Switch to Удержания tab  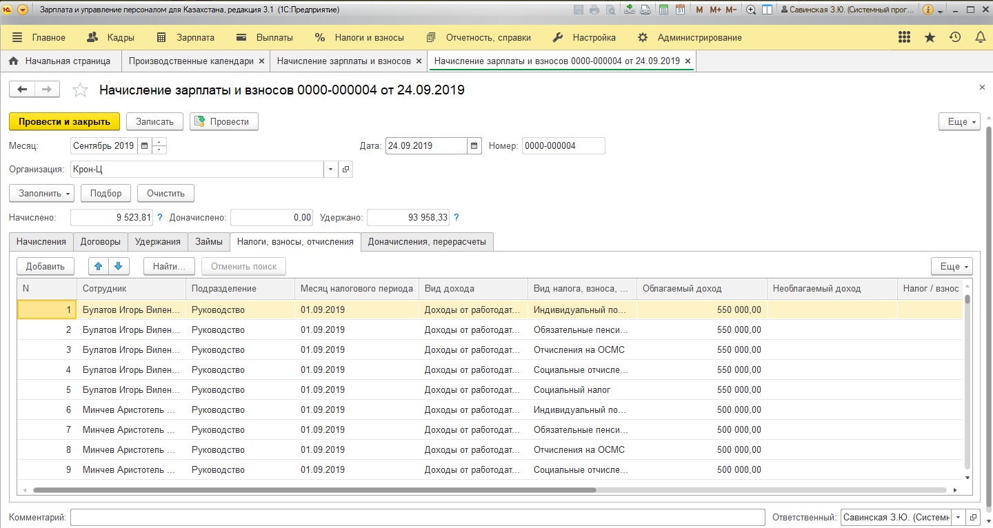pyautogui.click(x=158, y=242)
